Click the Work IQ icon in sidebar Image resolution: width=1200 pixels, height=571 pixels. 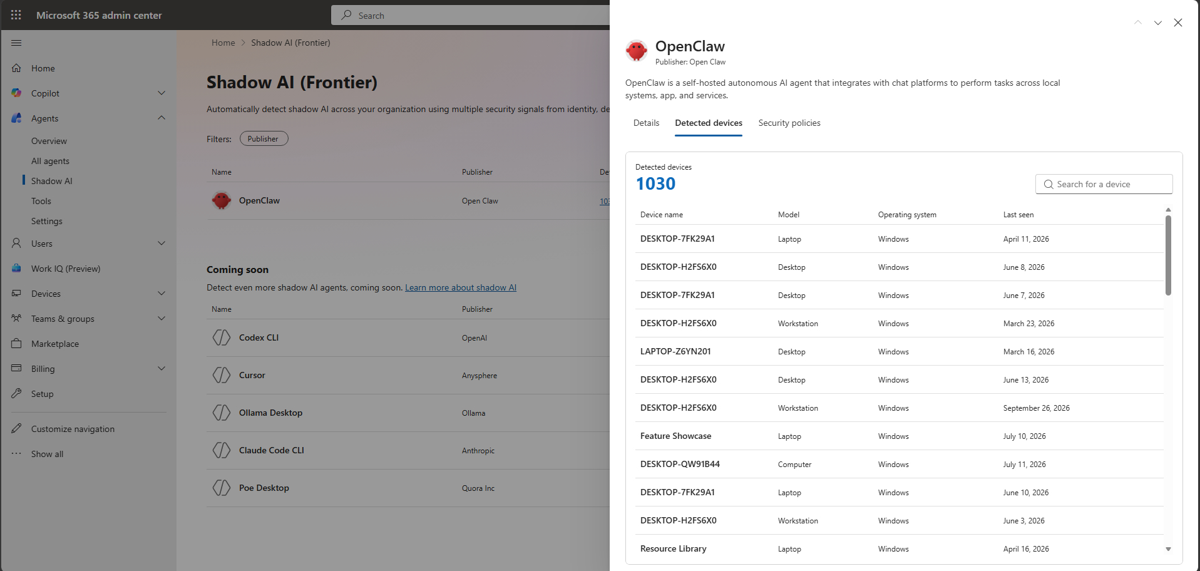click(16, 268)
